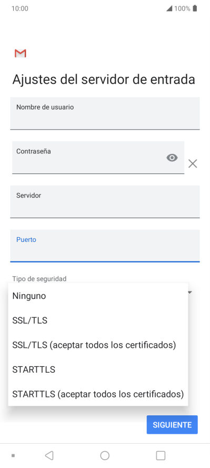Viewport: 210px width, 468px height.
Task: Tap the Android home circle button
Action: tap(105, 455)
